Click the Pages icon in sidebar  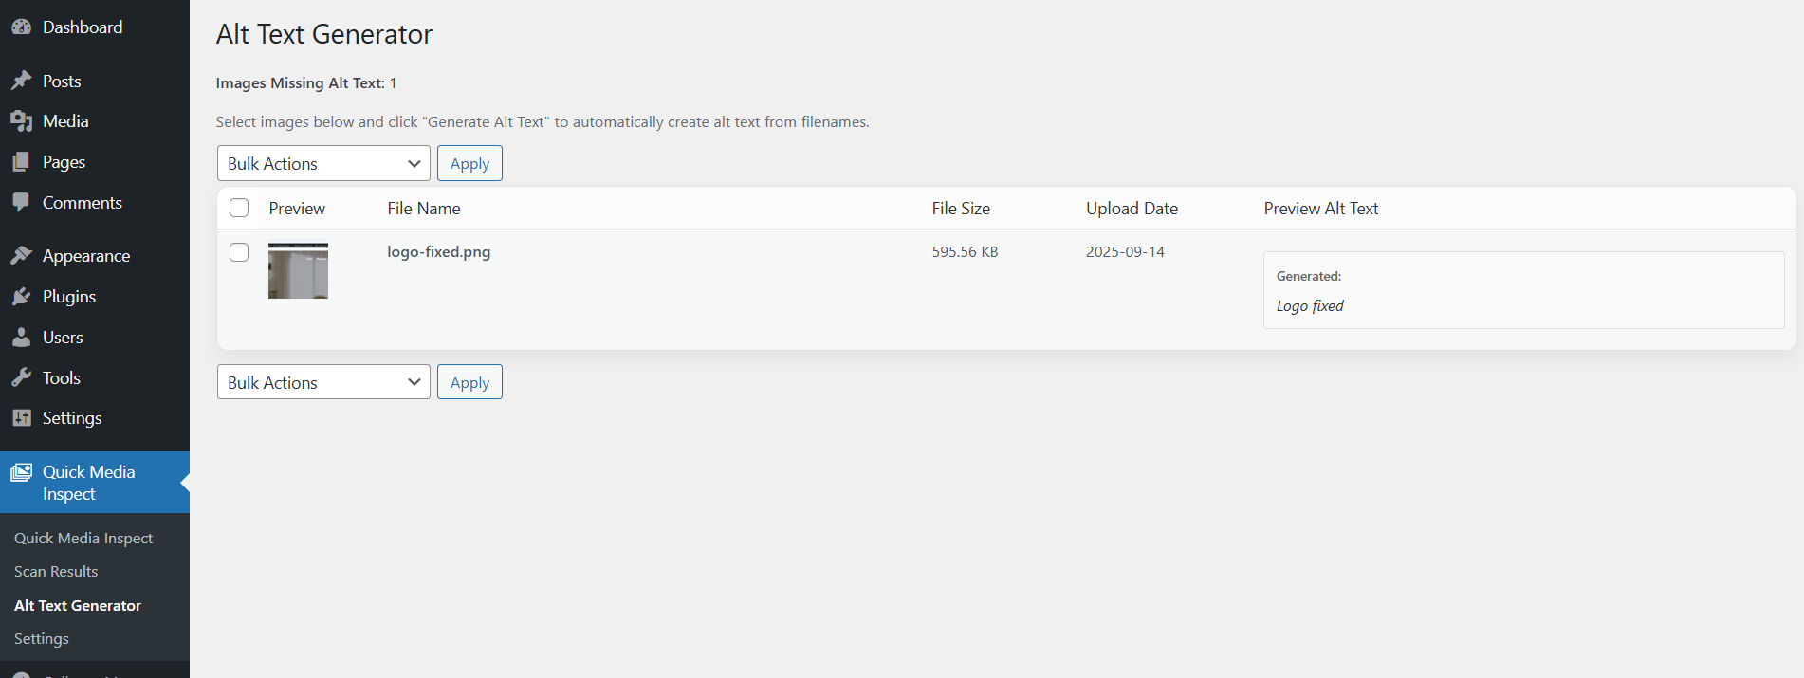pyautogui.click(x=21, y=162)
